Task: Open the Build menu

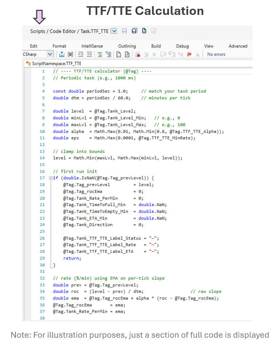Action: point(156,46)
